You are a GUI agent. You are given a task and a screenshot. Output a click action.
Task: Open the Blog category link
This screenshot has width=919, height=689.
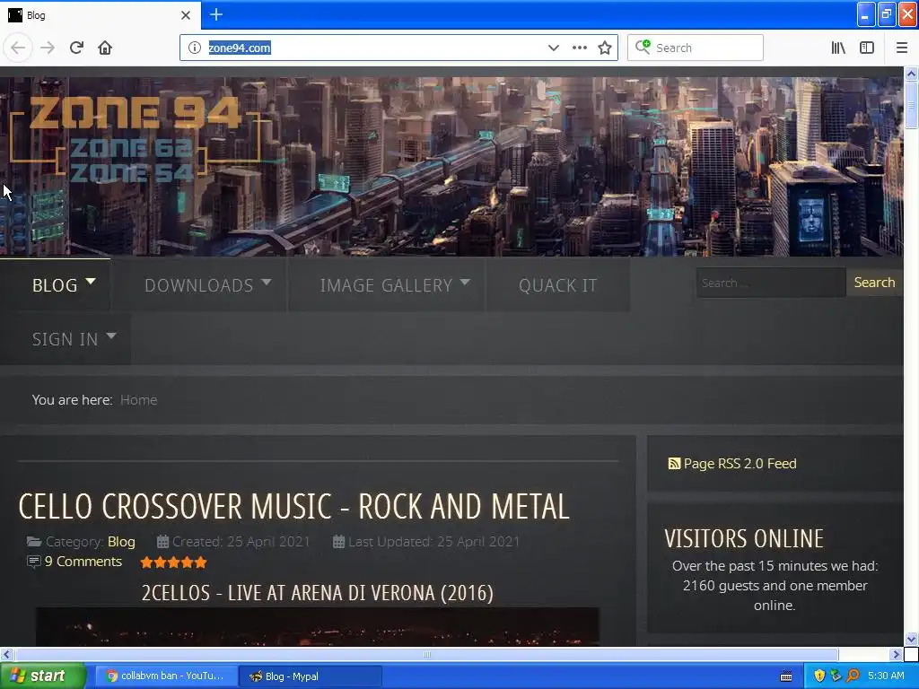tap(121, 541)
